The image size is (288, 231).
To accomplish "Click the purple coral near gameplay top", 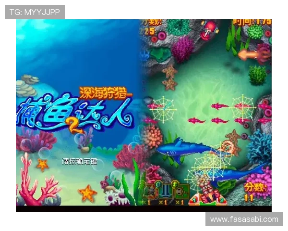I will tap(183, 49).
